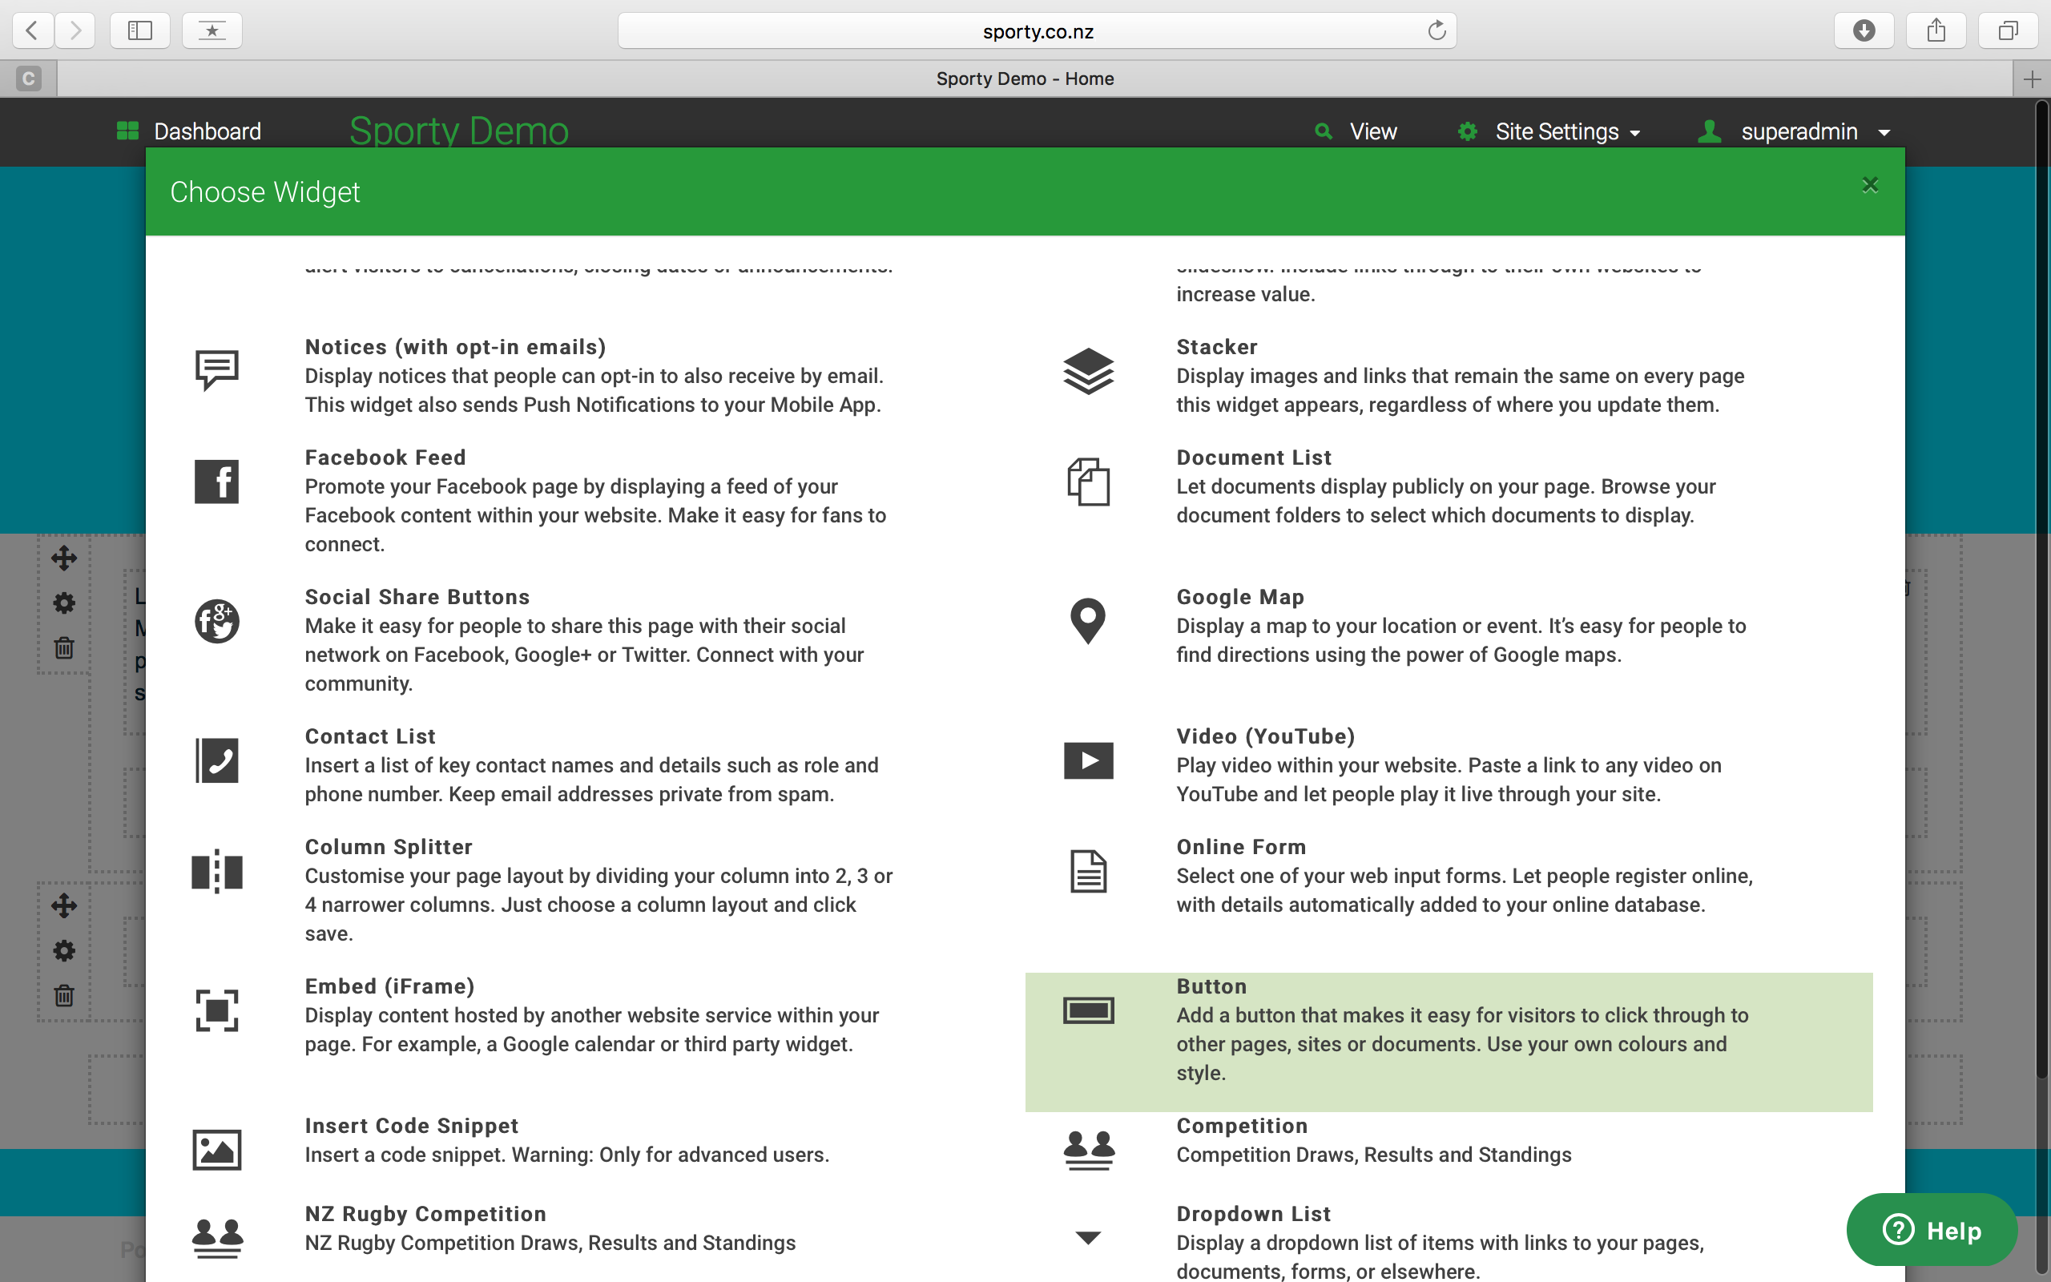Viewport: 2051px width, 1282px height.
Task: Click the sporty.co.nz address bar
Action: (1037, 31)
